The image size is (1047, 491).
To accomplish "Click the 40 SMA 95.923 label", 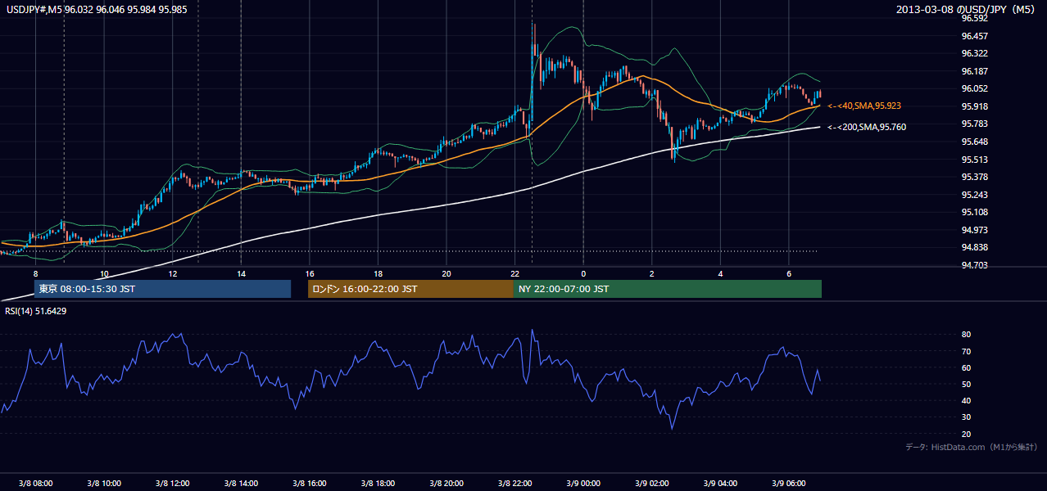I will [x=864, y=106].
